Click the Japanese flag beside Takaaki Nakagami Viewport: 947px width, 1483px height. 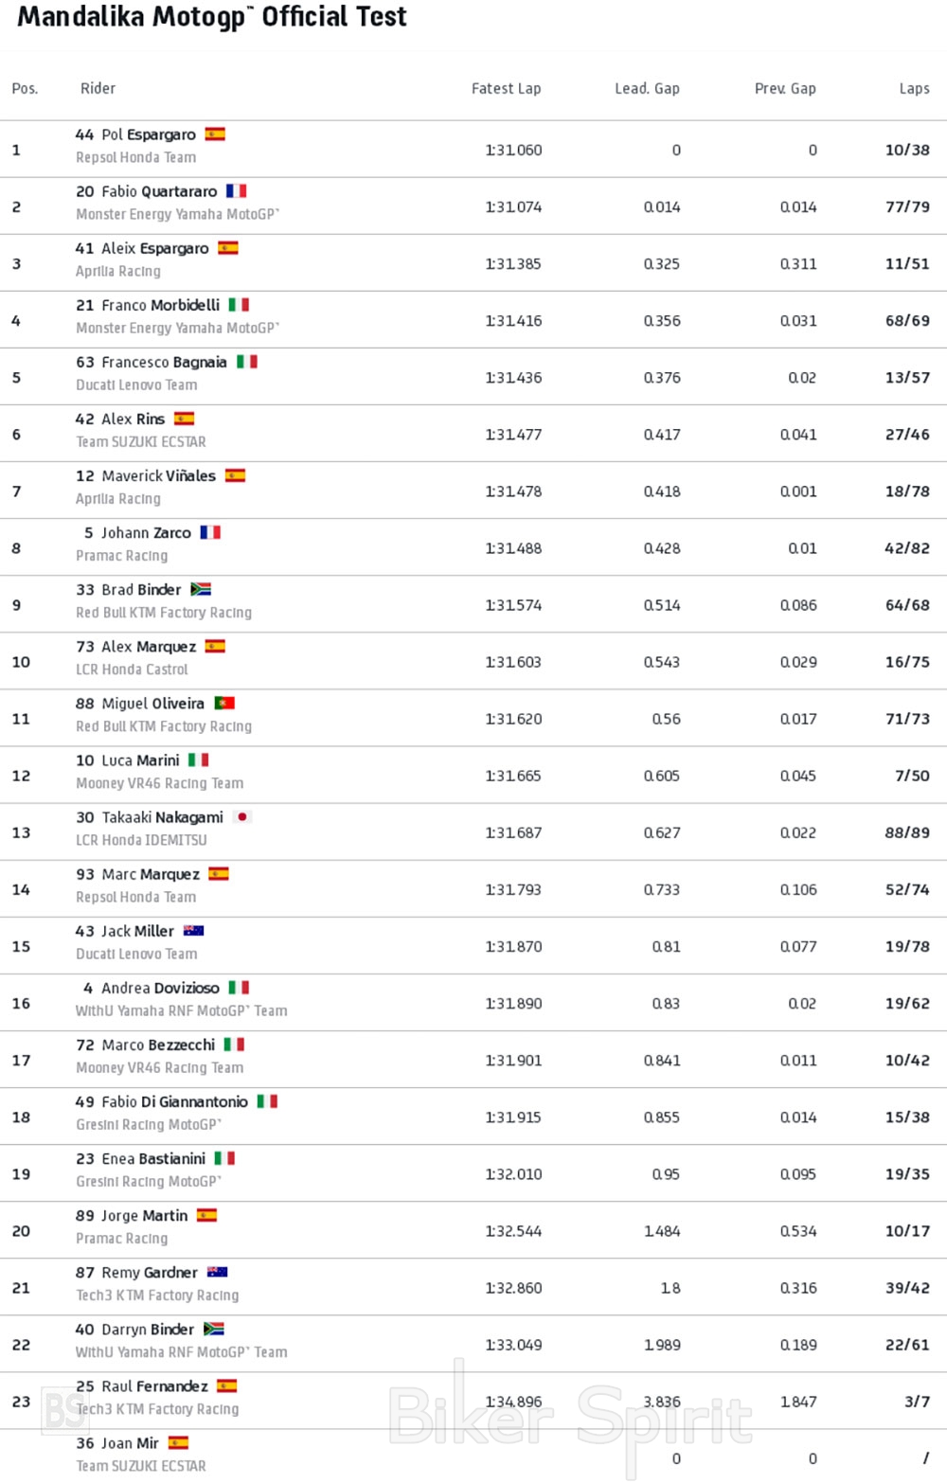click(242, 816)
